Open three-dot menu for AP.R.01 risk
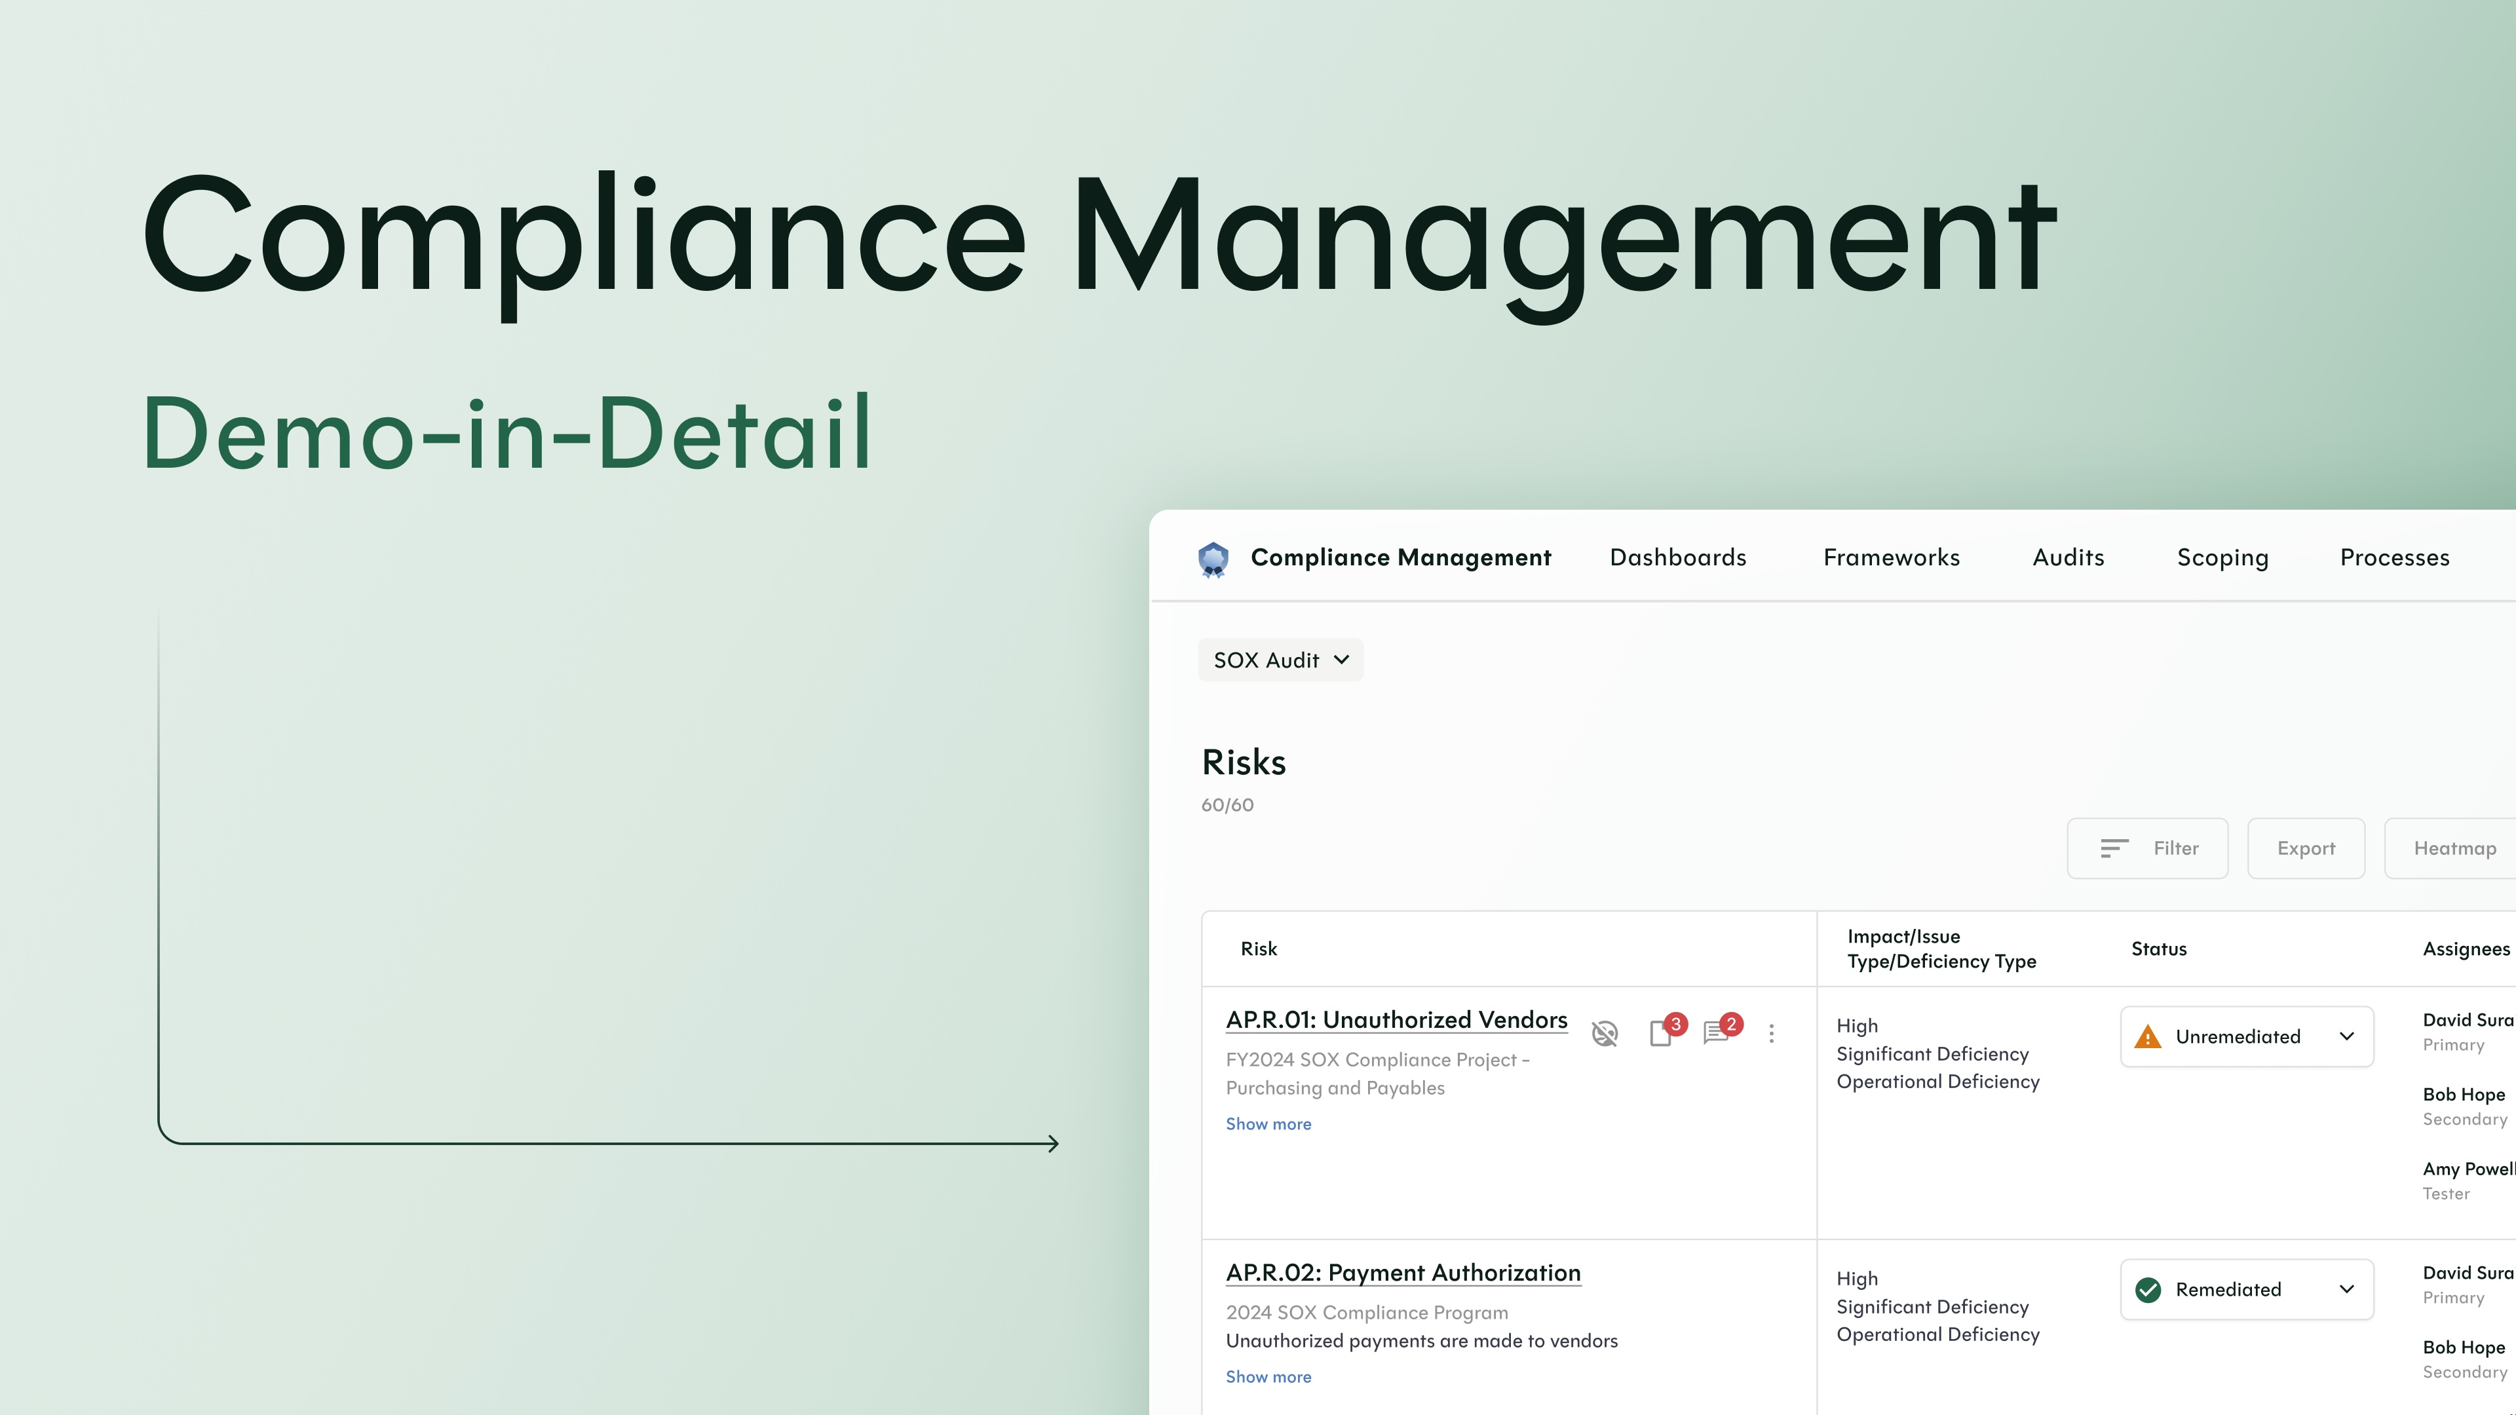The image size is (2516, 1415). pos(1772,1033)
